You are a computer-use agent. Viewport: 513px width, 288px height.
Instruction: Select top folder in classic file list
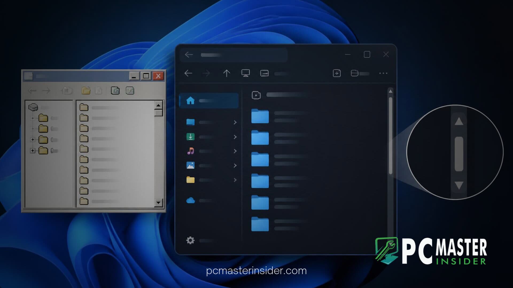point(84,107)
